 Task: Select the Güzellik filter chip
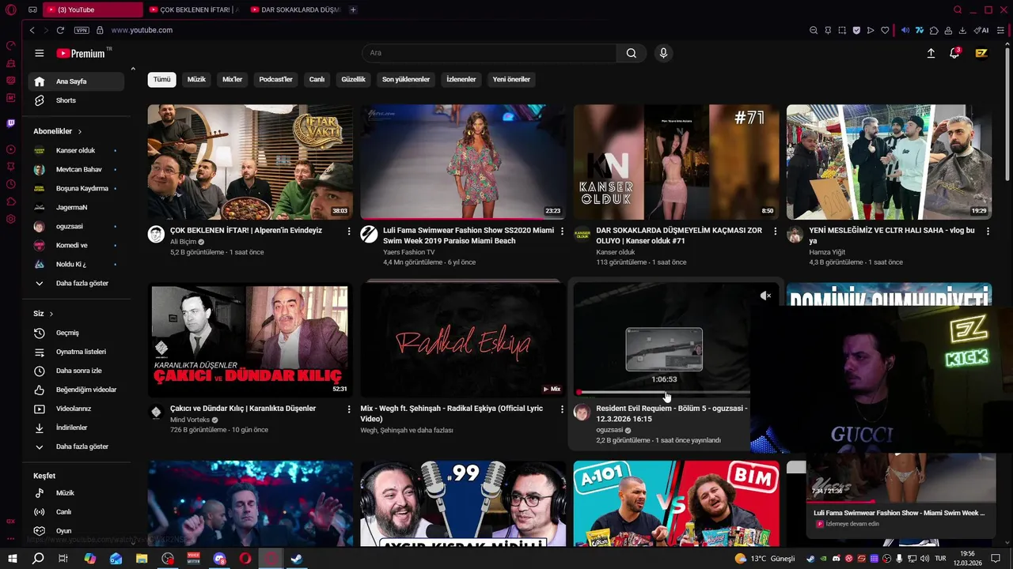point(353,79)
